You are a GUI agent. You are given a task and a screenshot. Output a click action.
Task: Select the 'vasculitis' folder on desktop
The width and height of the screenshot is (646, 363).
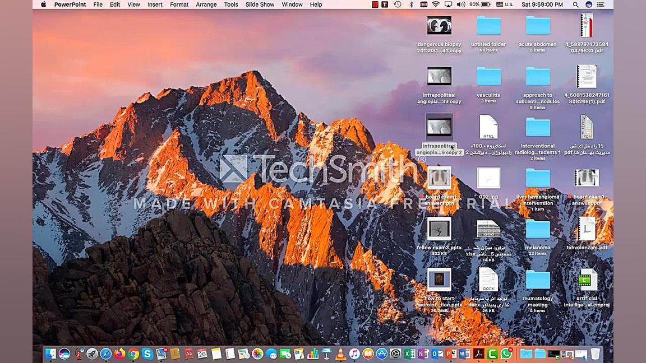[x=488, y=77]
